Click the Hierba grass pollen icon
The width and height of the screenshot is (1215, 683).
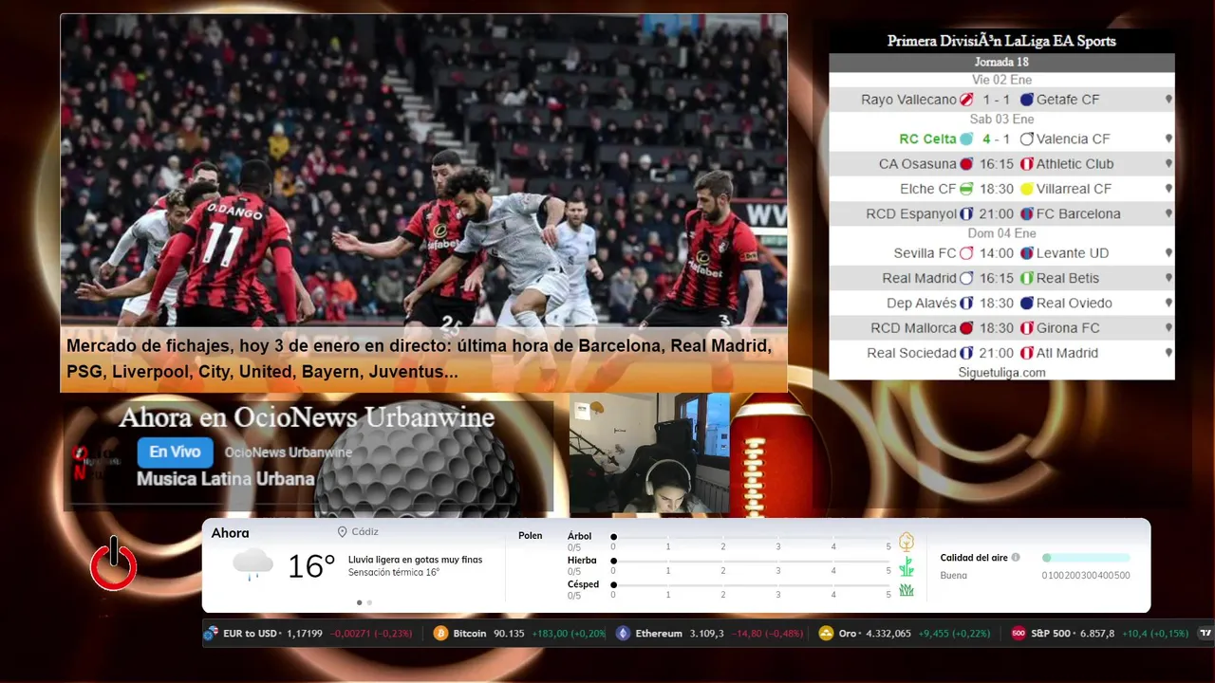tap(907, 566)
